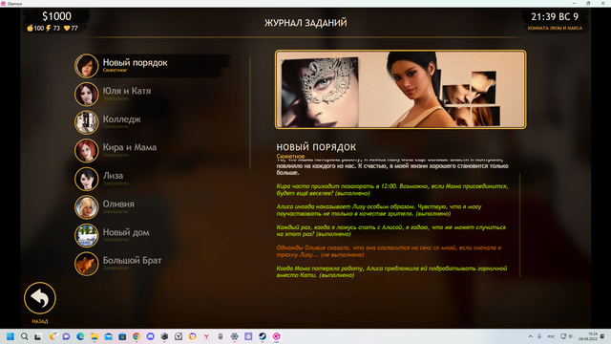Image resolution: width=611 pixels, height=344 pixels.
Task: Select Новый дом quest title
Action: pyautogui.click(x=126, y=232)
